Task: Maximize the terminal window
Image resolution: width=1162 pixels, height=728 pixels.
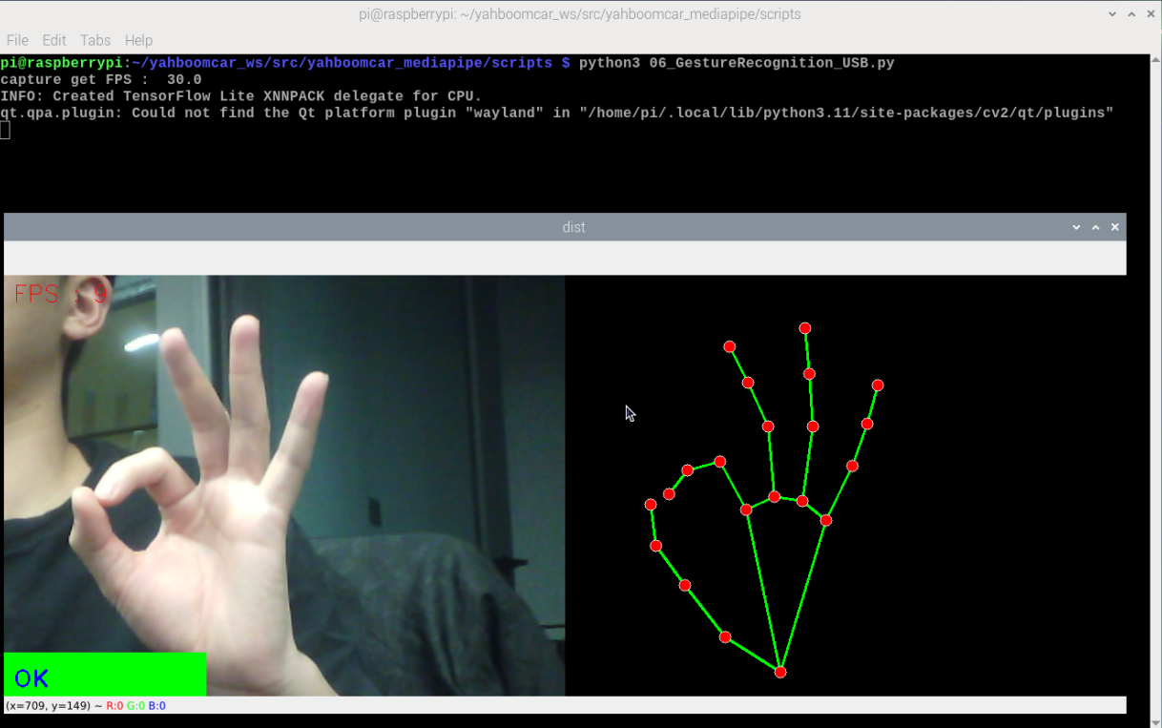Action: click(1131, 14)
